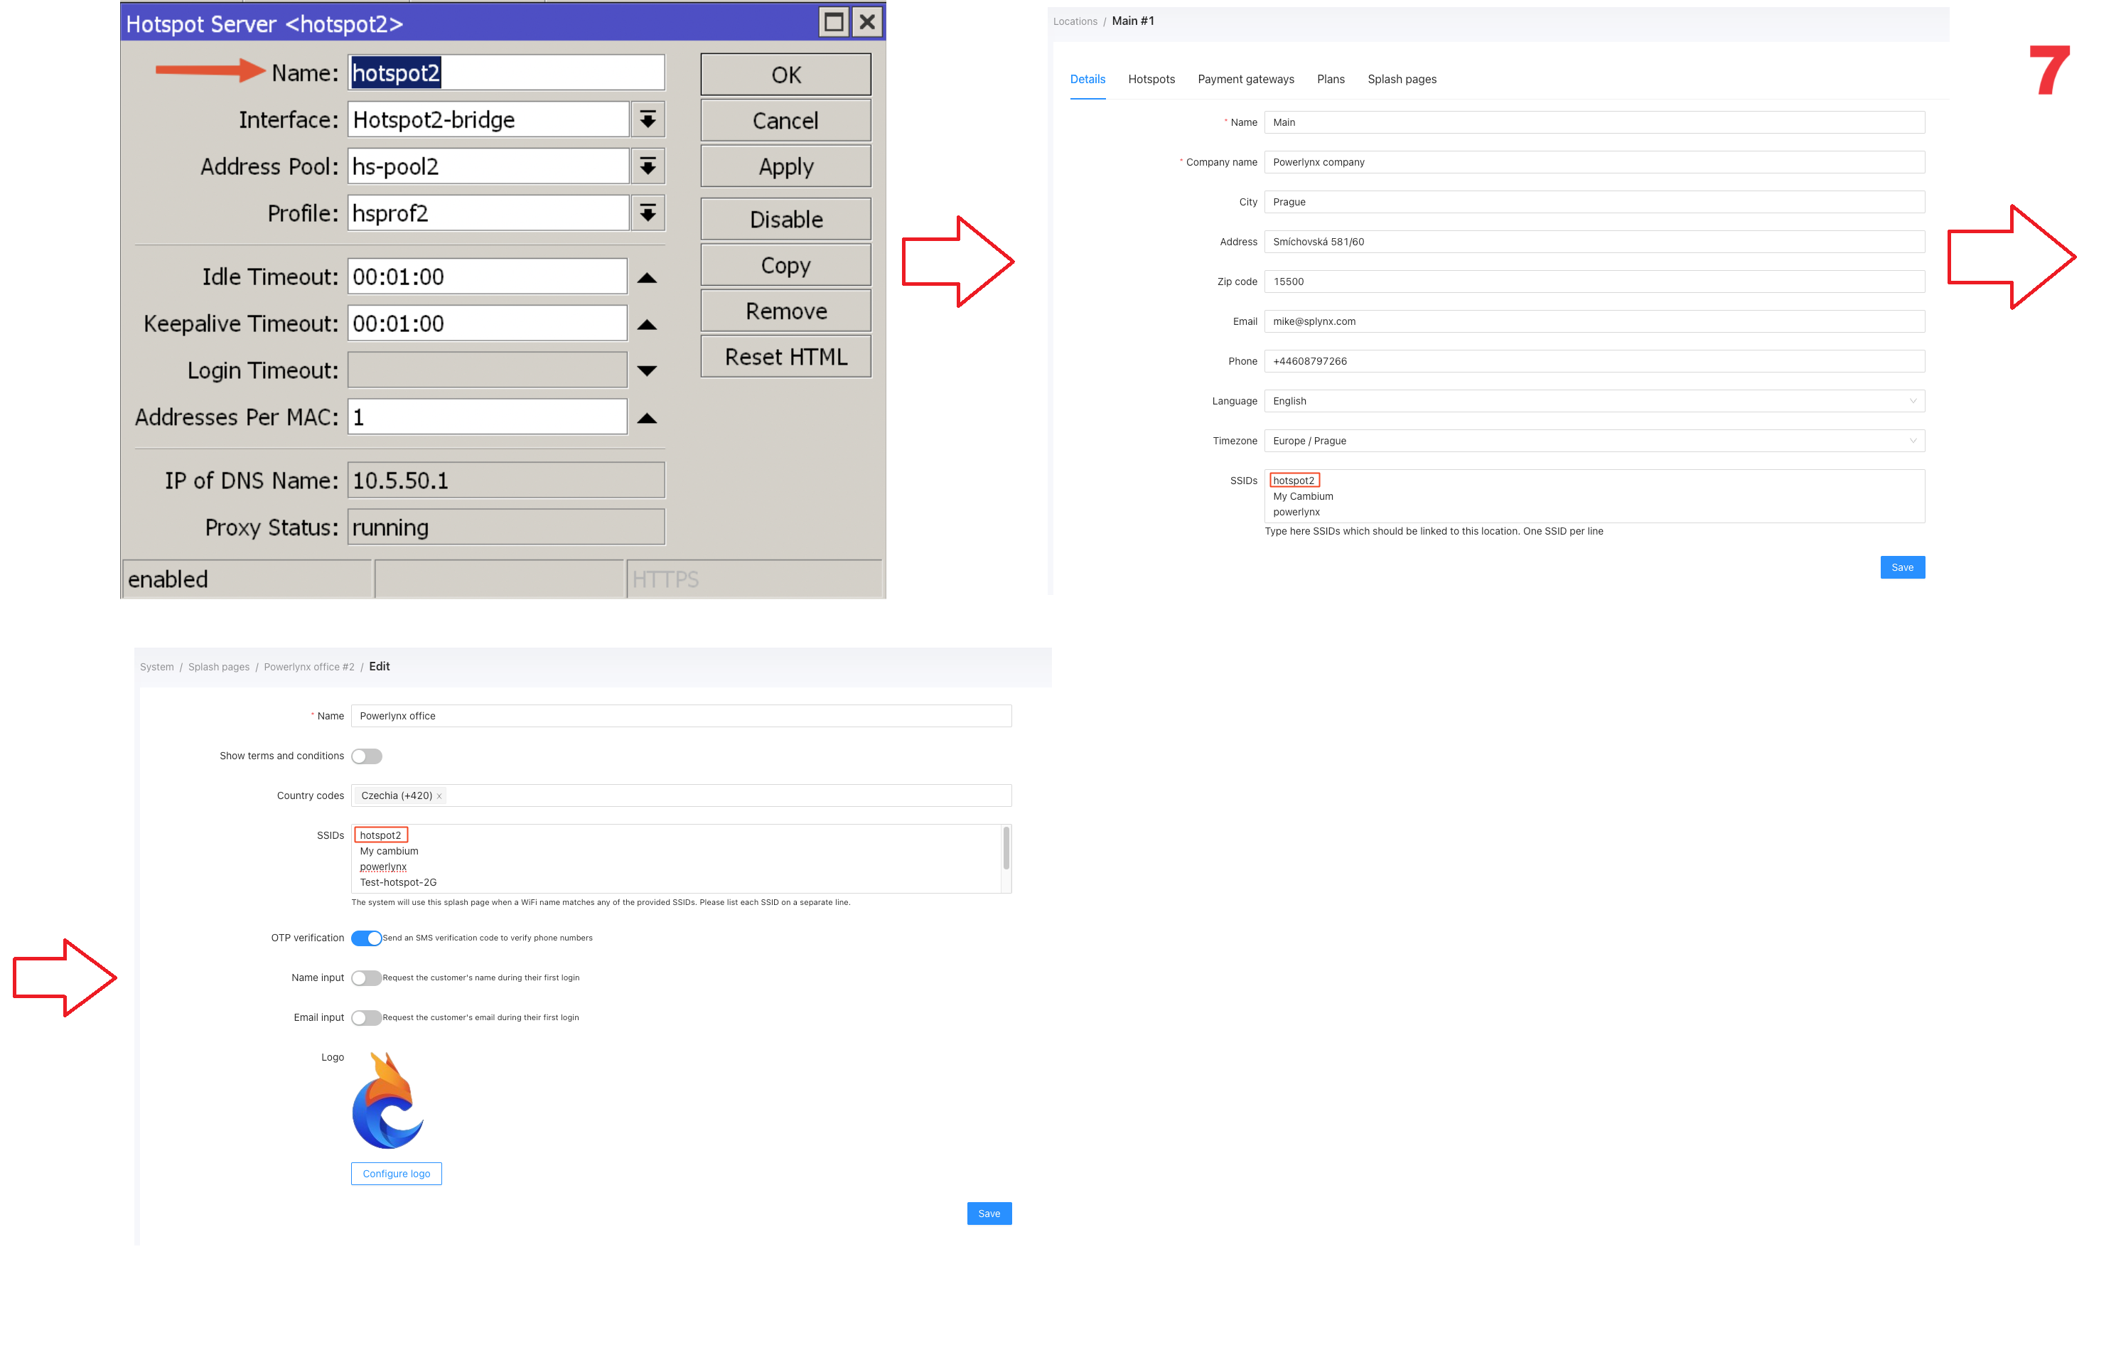Enable the Name input switch
Image resolution: width=2116 pixels, height=1350 pixels.
point(367,977)
